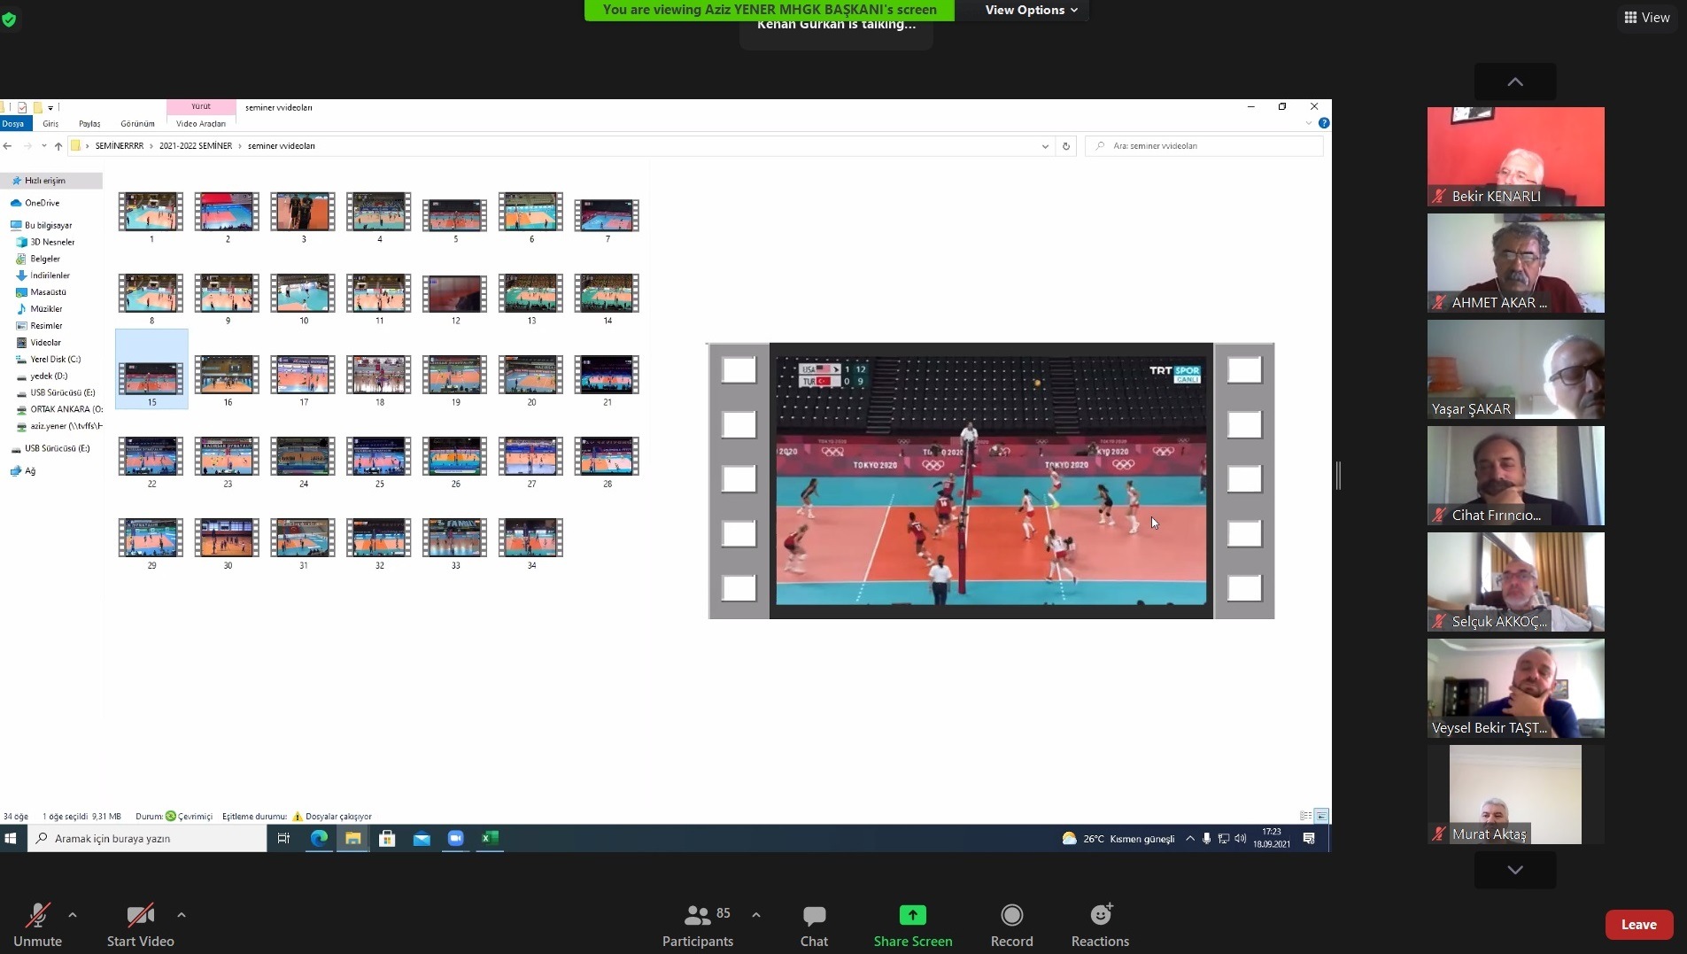Open the Chat panel icon
This screenshot has height=954, width=1687.
[x=813, y=916]
